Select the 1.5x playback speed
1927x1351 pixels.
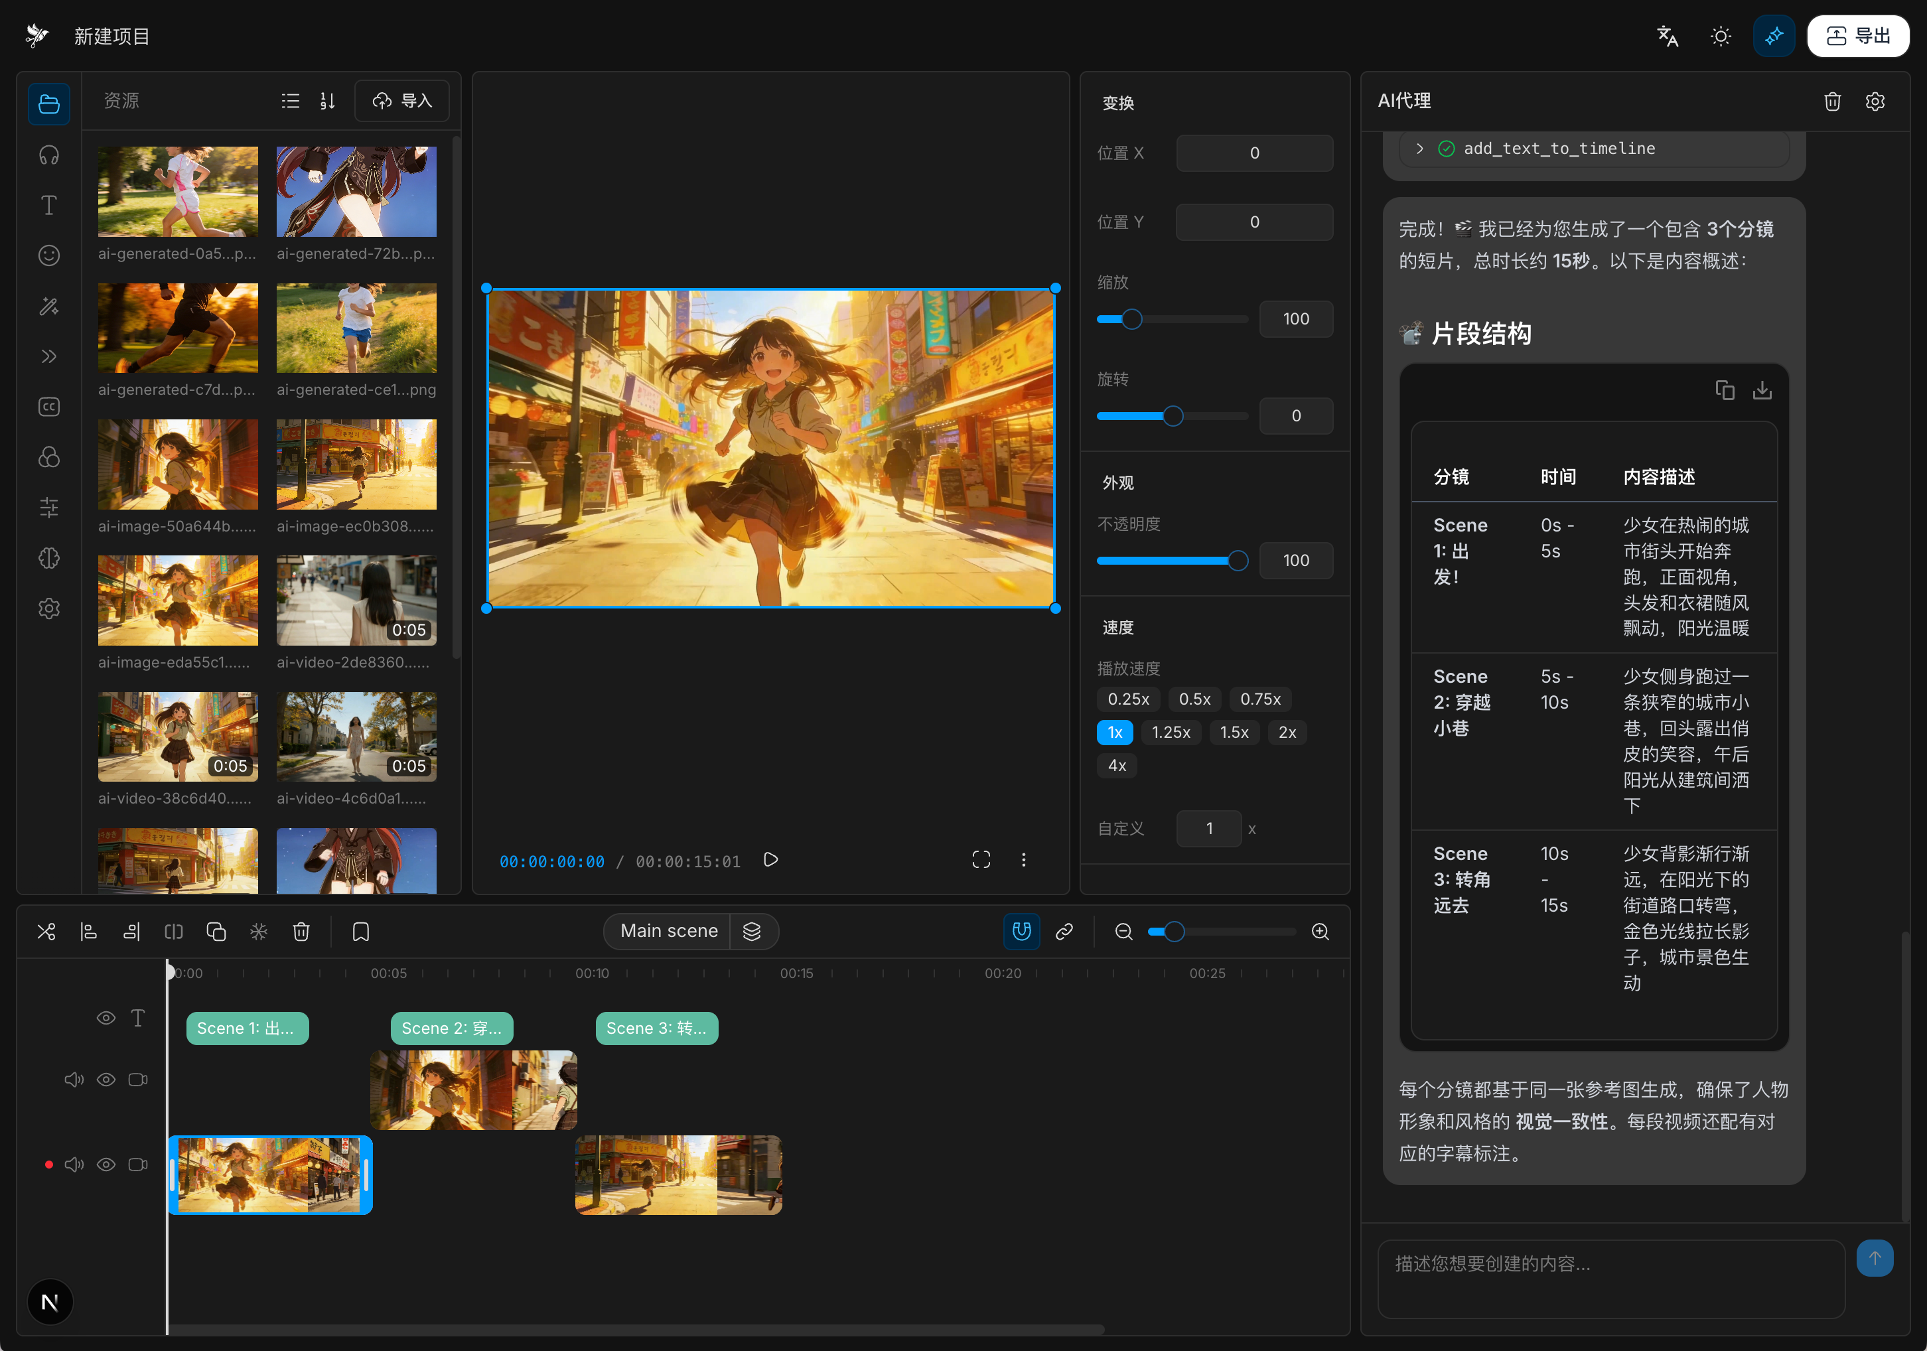[1234, 733]
